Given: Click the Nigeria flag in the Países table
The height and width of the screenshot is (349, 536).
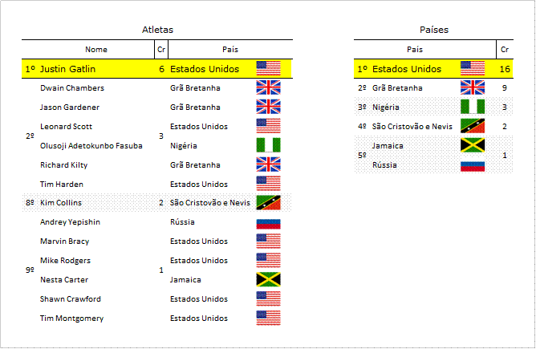Looking at the screenshot, I should tap(473, 107).
